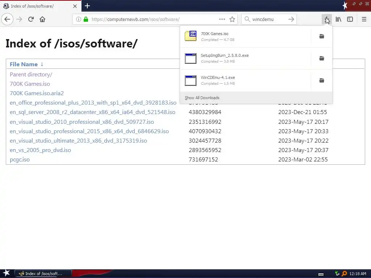Click en_visual_studio_ultimate_2013 iso link
371x278 pixels.
pos(78,141)
